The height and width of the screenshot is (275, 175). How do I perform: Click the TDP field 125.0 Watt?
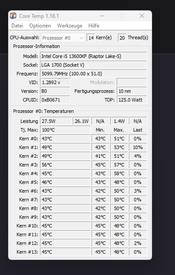(x=132, y=100)
